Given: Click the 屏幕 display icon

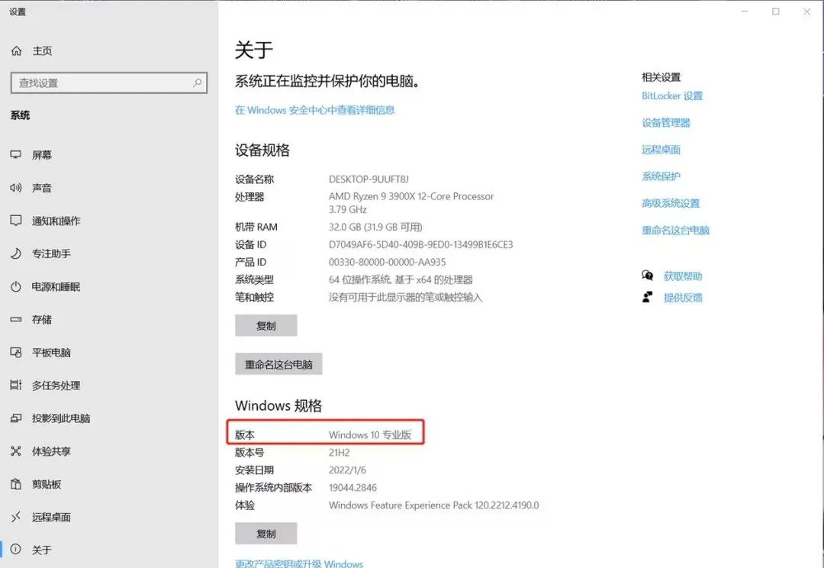Looking at the screenshot, I should click(16, 155).
